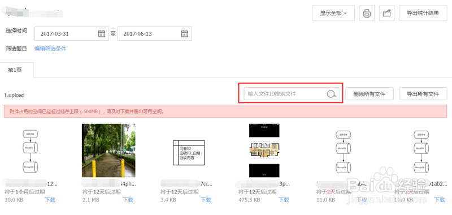This screenshot has height=215, width=452.
Task: Download the 2.1 MB file
Action: 128,200
